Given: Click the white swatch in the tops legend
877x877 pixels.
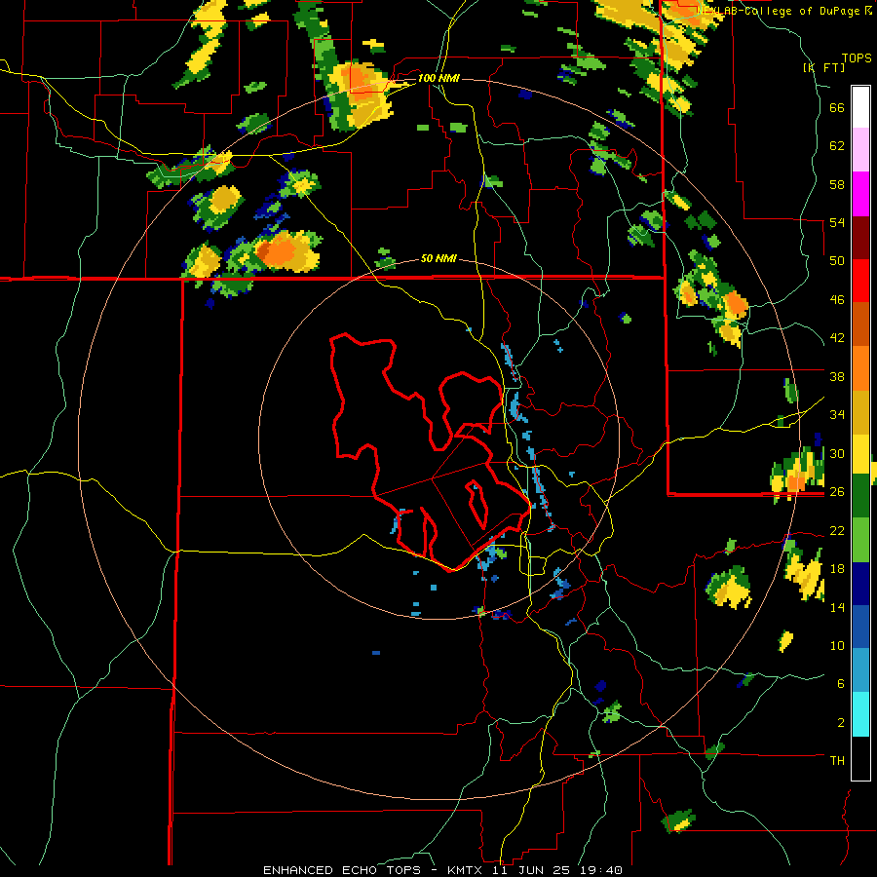Looking at the screenshot, I should 860,107.
